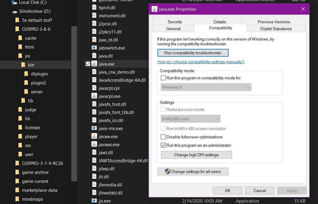Switch to the Details tab
318x204 pixels.
(x=220, y=22)
